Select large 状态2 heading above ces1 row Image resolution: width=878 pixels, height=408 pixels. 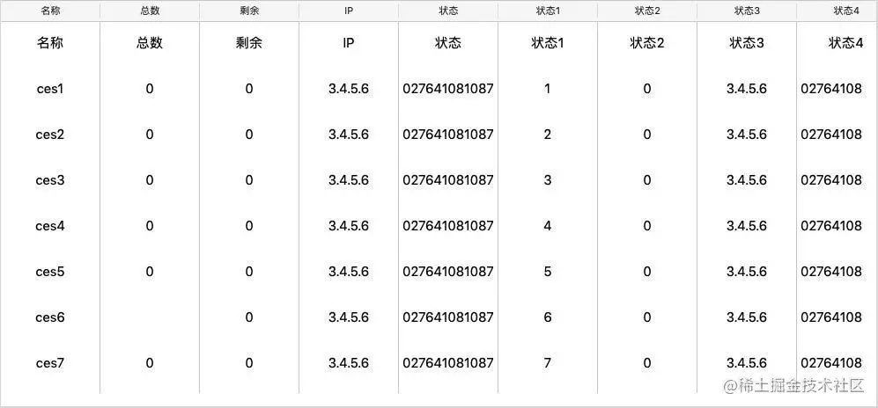(x=647, y=44)
